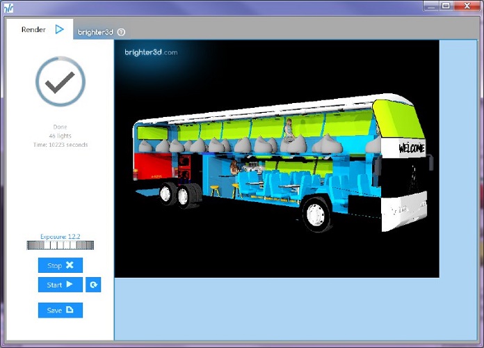Click the "46 lights" status text
The width and height of the screenshot is (484, 348).
coord(60,136)
